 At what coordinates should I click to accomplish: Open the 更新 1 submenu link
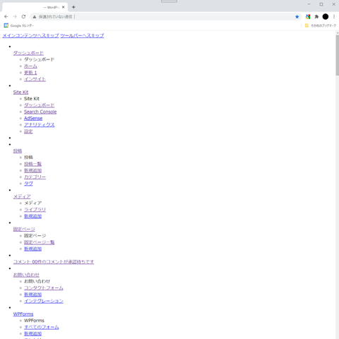(30, 73)
